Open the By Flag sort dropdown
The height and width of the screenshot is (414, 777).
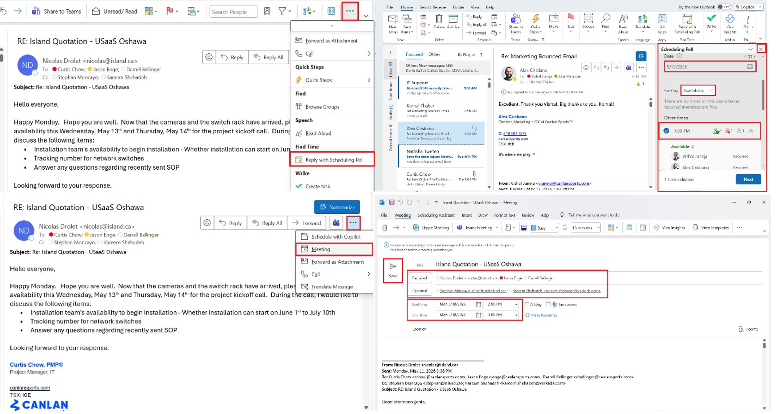[x=466, y=55]
